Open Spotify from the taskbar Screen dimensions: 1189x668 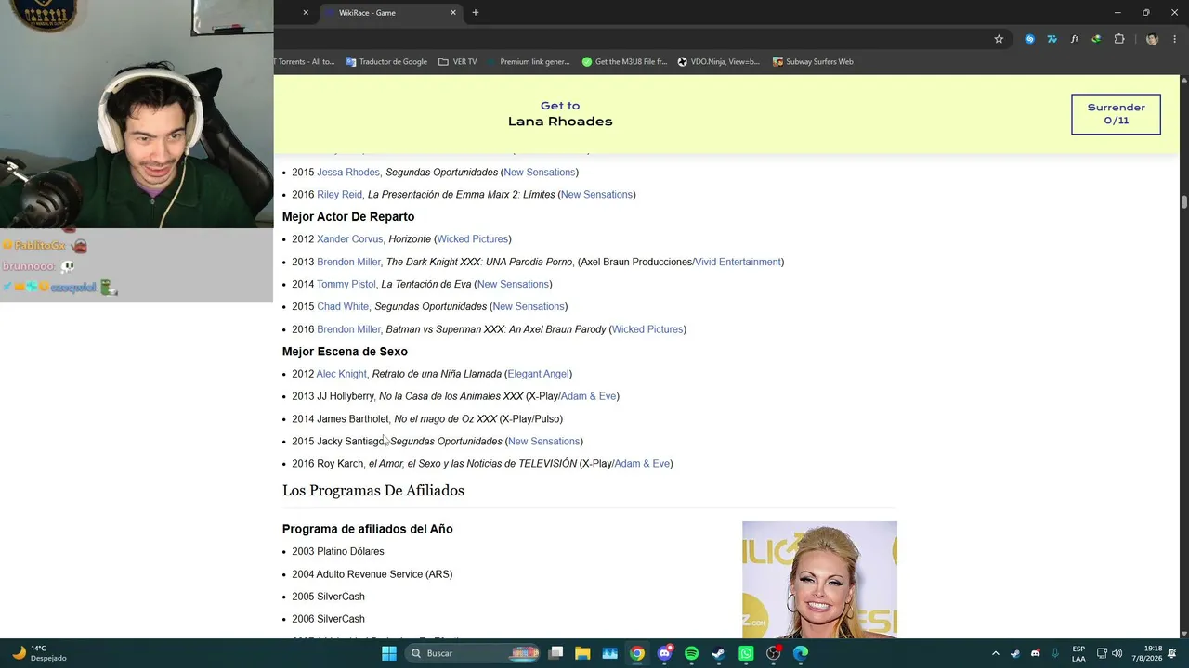691,653
